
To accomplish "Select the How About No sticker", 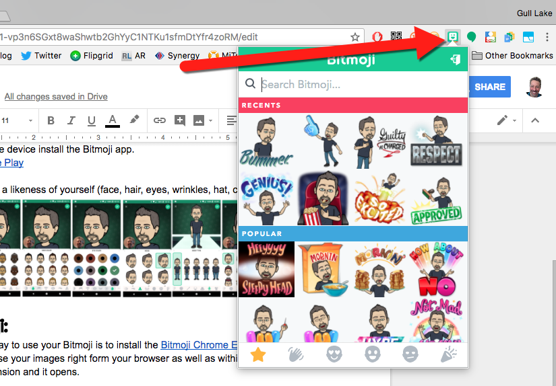I will 437,269.
